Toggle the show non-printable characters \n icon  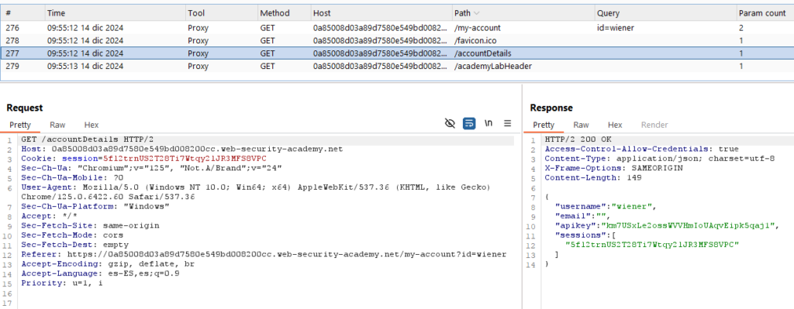[x=488, y=123]
